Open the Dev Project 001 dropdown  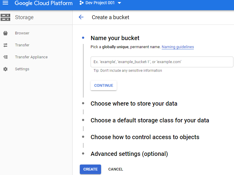(119, 3)
